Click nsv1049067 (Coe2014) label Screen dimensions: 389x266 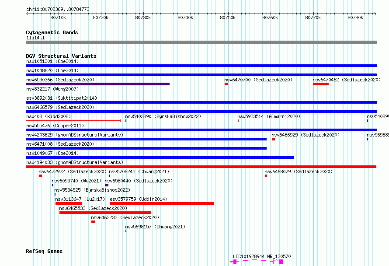tap(52, 153)
